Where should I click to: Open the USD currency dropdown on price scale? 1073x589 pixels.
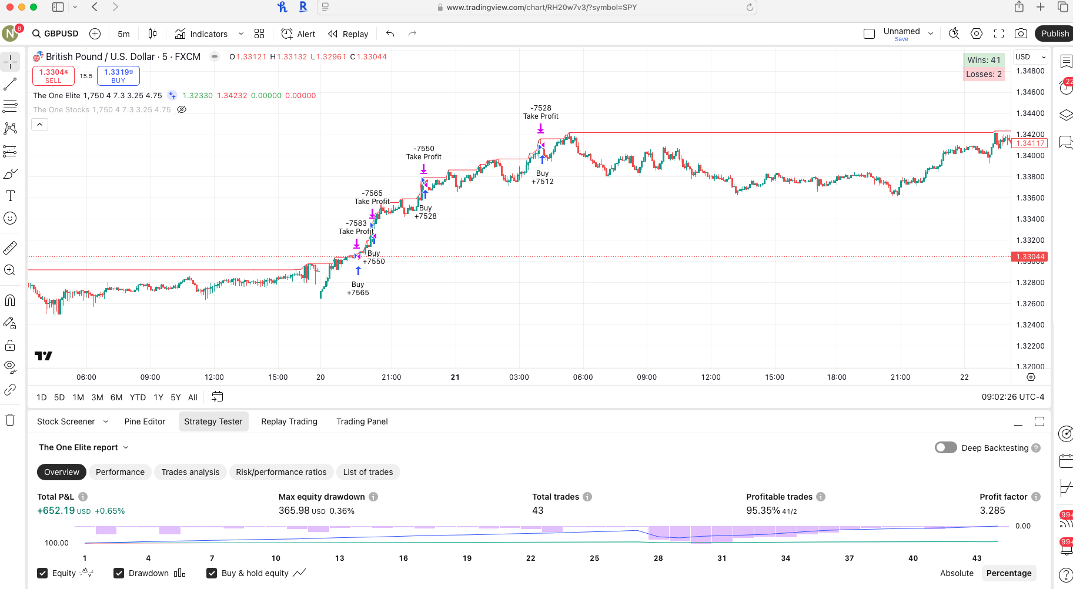(1031, 57)
